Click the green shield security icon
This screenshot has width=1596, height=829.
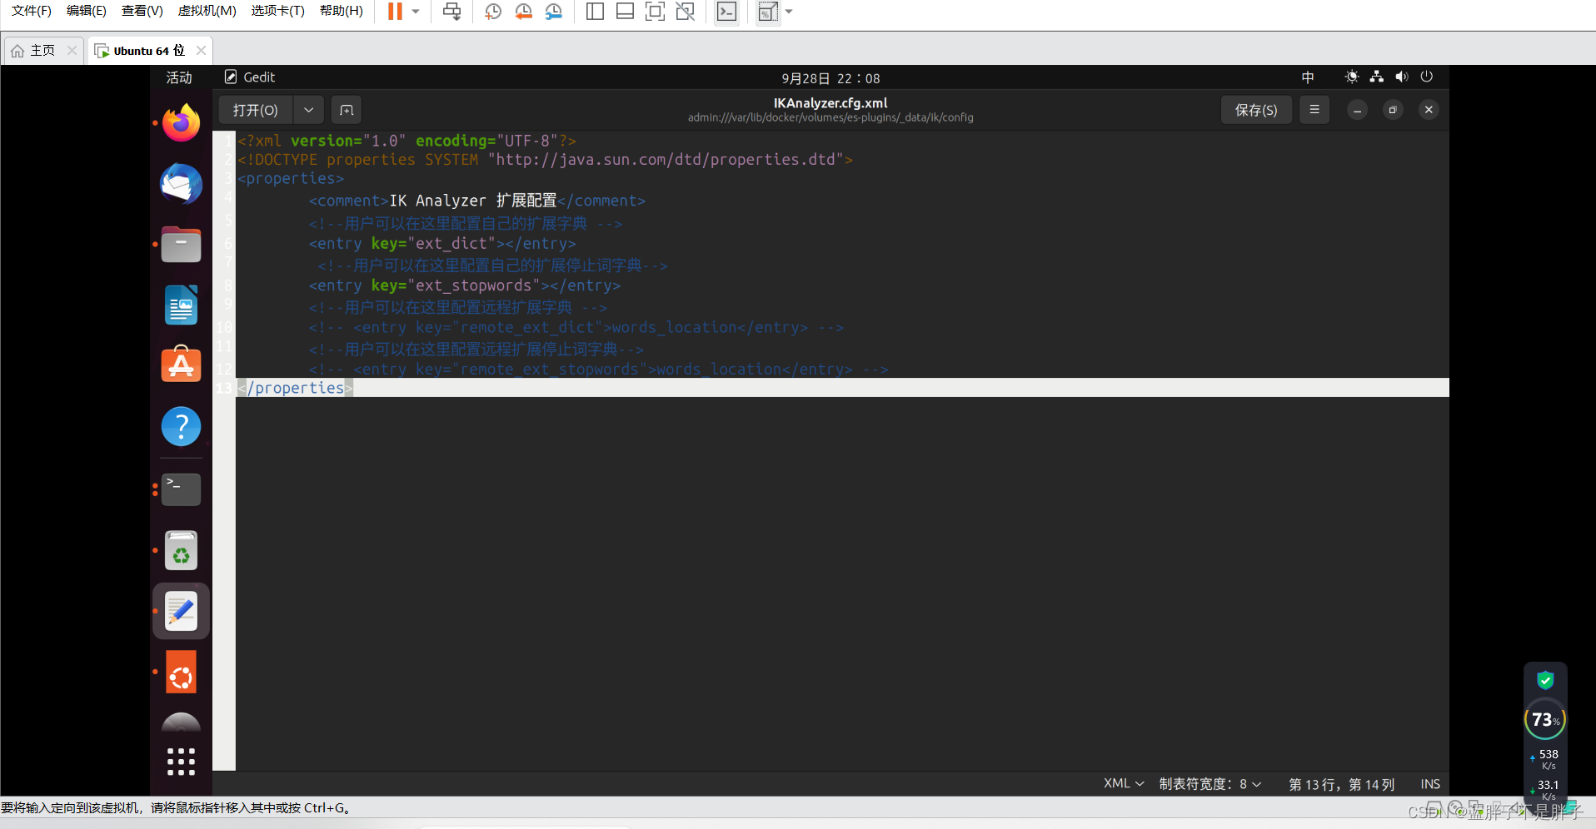coord(1545,680)
